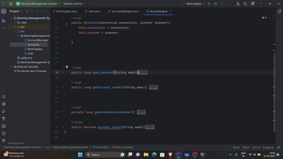Image resolution: width=283 pixels, height=159 pixels.
Task: Open the Services tool window
Action: tap(4, 104)
